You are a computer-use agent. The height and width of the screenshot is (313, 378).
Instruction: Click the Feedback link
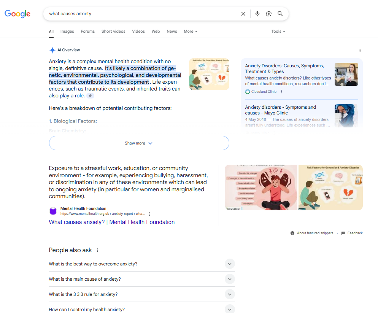(x=355, y=233)
